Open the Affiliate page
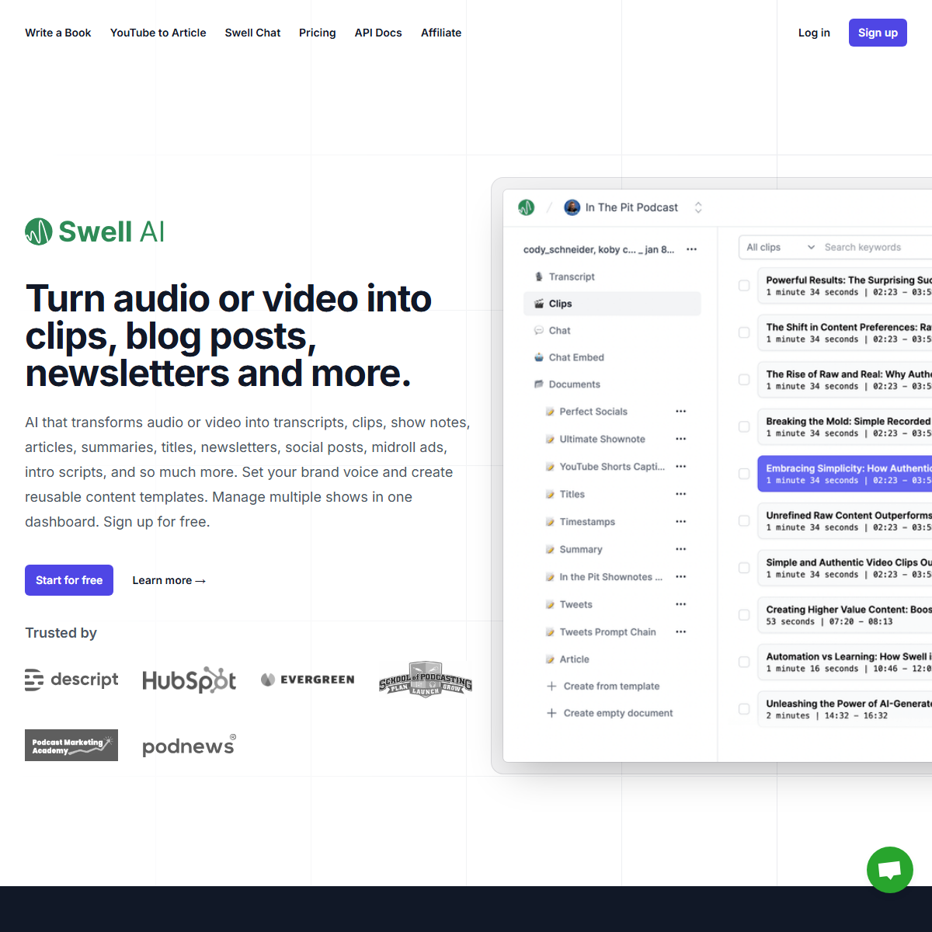The height and width of the screenshot is (932, 932). 441,33
